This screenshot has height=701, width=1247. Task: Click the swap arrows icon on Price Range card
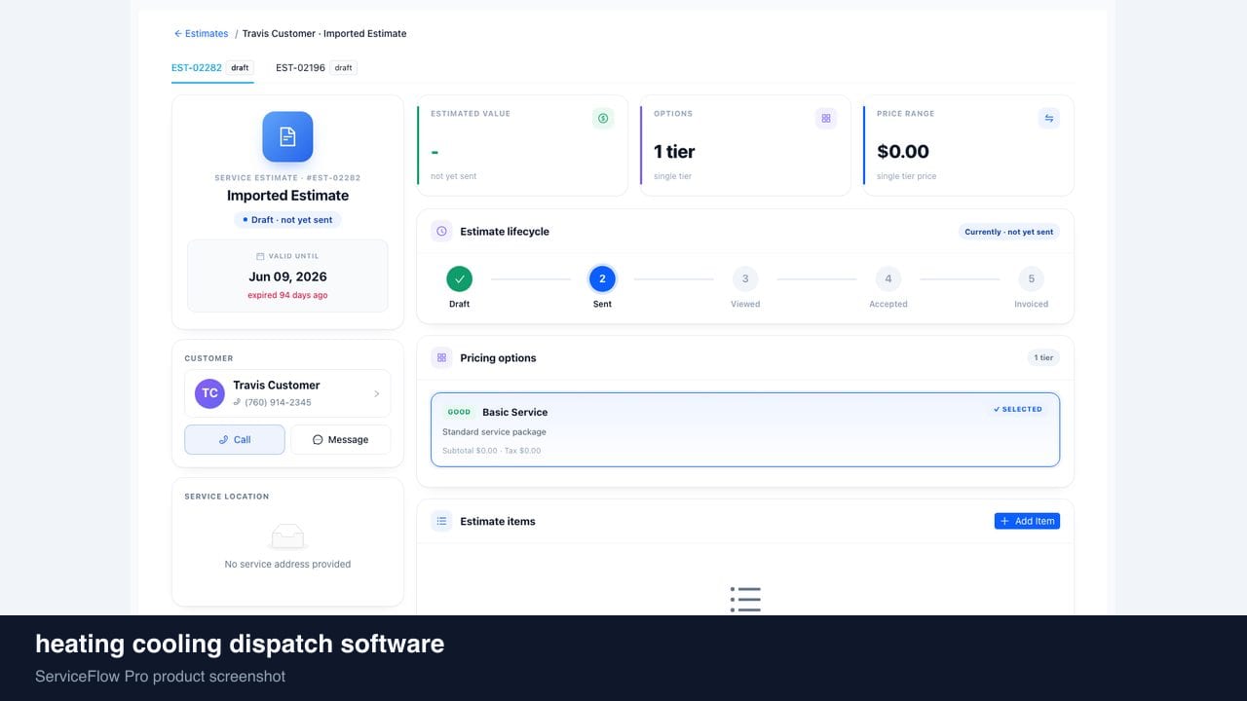pyautogui.click(x=1049, y=119)
